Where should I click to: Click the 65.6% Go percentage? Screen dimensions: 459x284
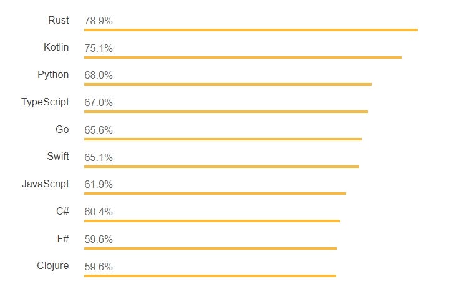[x=99, y=130]
